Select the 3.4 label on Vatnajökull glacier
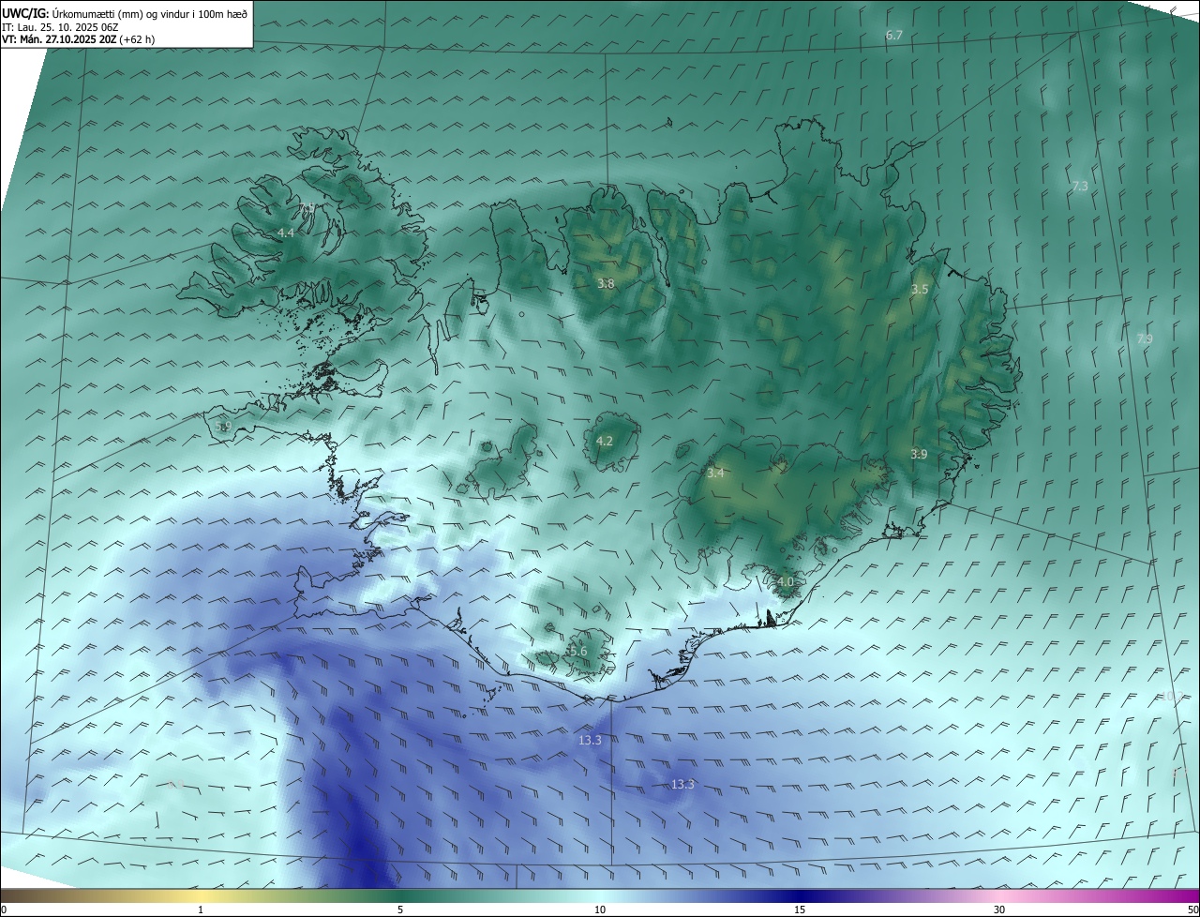This screenshot has height=917, width=1200. pos(715,474)
